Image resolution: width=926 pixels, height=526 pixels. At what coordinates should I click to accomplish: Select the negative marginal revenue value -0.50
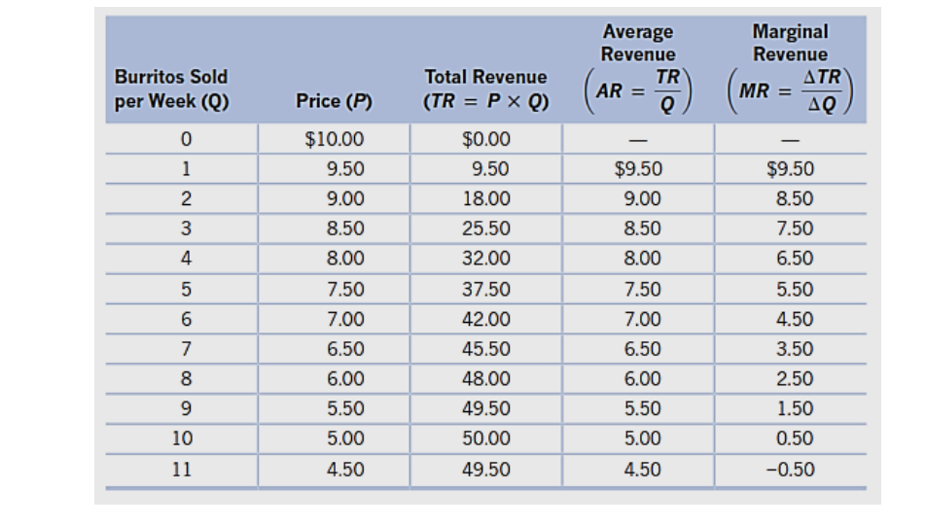792,471
